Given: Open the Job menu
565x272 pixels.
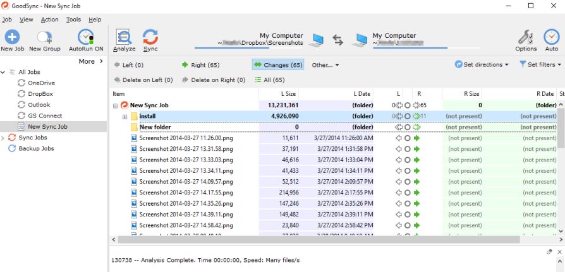Looking at the screenshot, I should pyautogui.click(x=7, y=20).
